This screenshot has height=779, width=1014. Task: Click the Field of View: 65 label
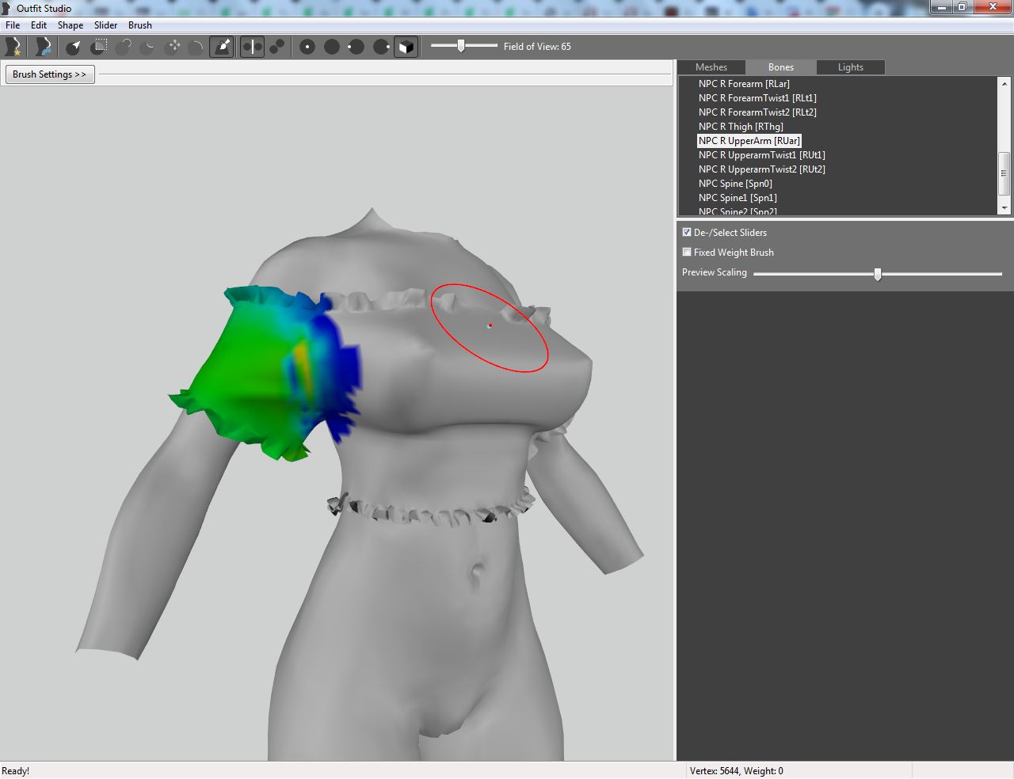click(537, 47)
